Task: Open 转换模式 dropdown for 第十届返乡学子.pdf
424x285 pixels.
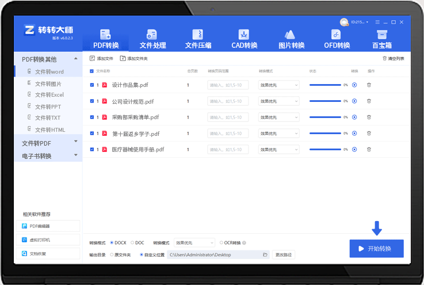Action: coord(279,134)
